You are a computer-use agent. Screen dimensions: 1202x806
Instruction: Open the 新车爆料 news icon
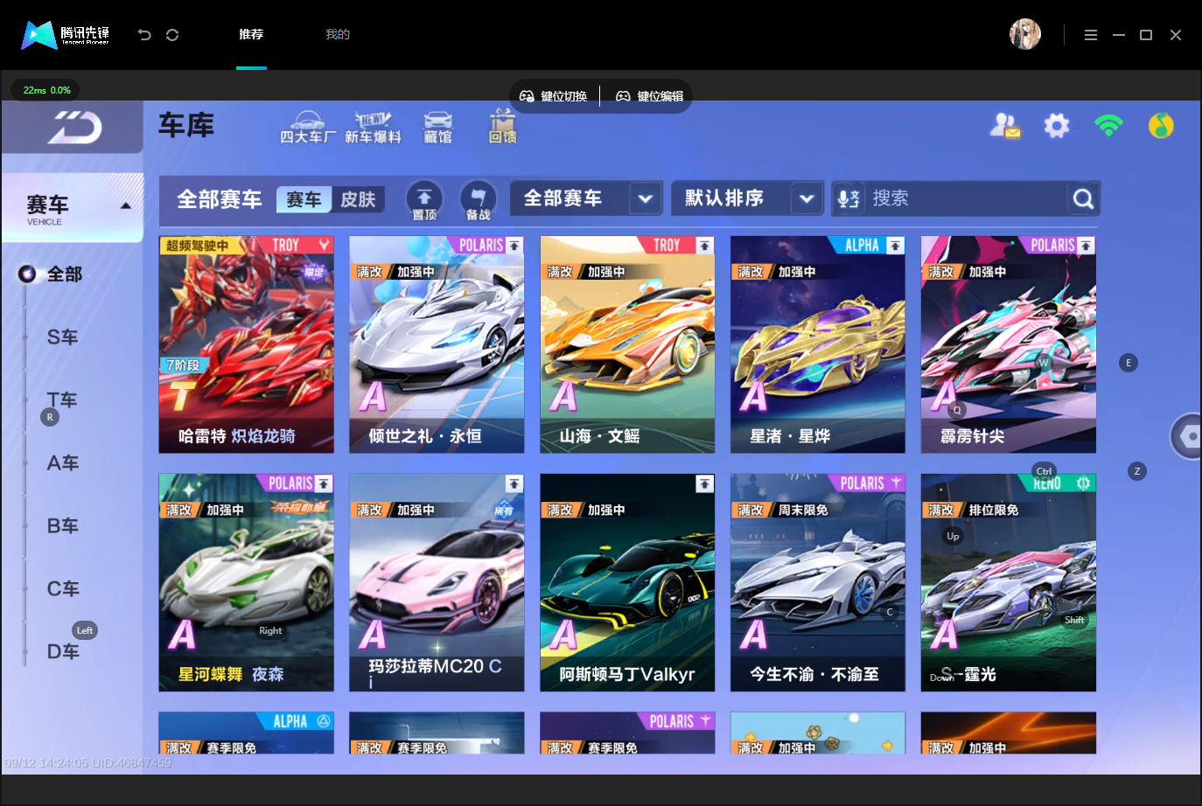click(x=373, y=128)
